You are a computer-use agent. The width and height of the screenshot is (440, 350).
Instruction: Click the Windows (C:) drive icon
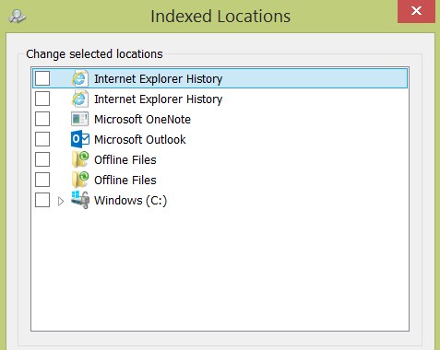point(80,200)
